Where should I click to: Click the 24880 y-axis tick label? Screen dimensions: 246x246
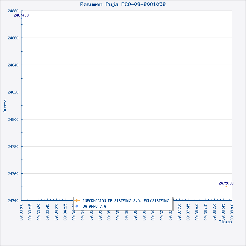pos(13,11)
